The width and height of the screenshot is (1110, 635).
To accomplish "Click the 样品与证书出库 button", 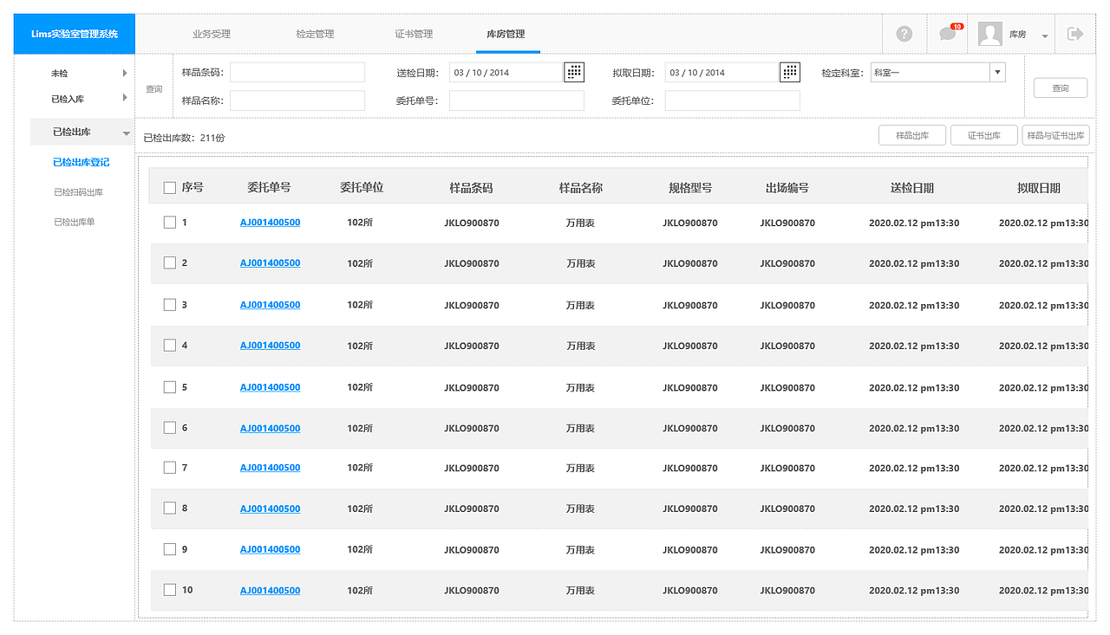I will 1055,135.
